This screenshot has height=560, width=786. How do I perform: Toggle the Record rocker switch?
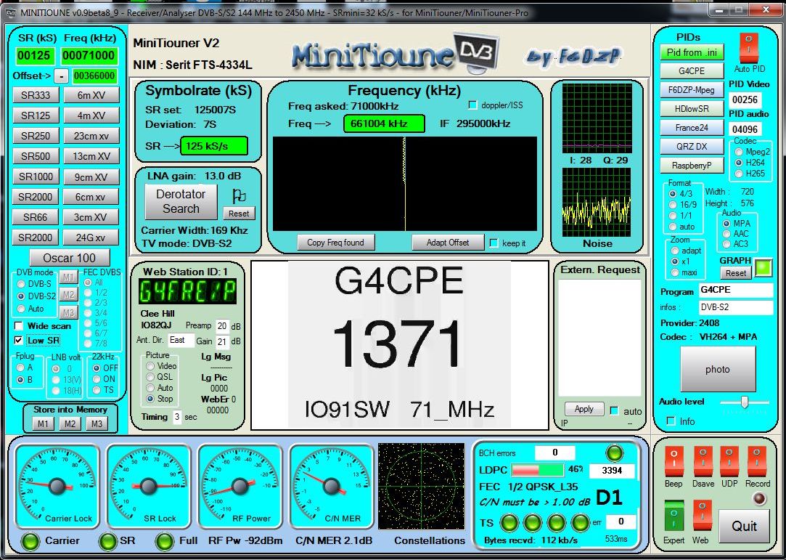tap(757, 461)
